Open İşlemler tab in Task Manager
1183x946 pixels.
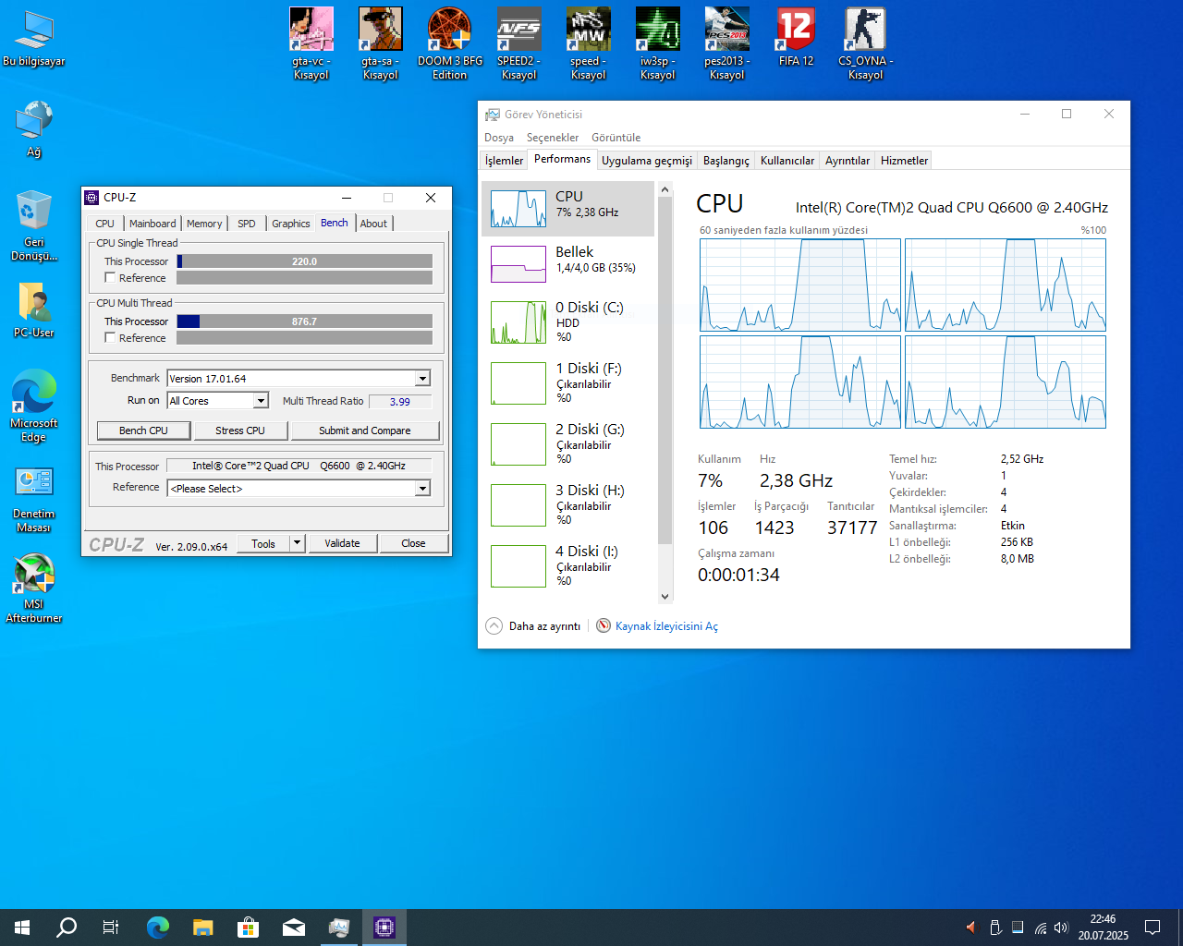tap(505, 161)
